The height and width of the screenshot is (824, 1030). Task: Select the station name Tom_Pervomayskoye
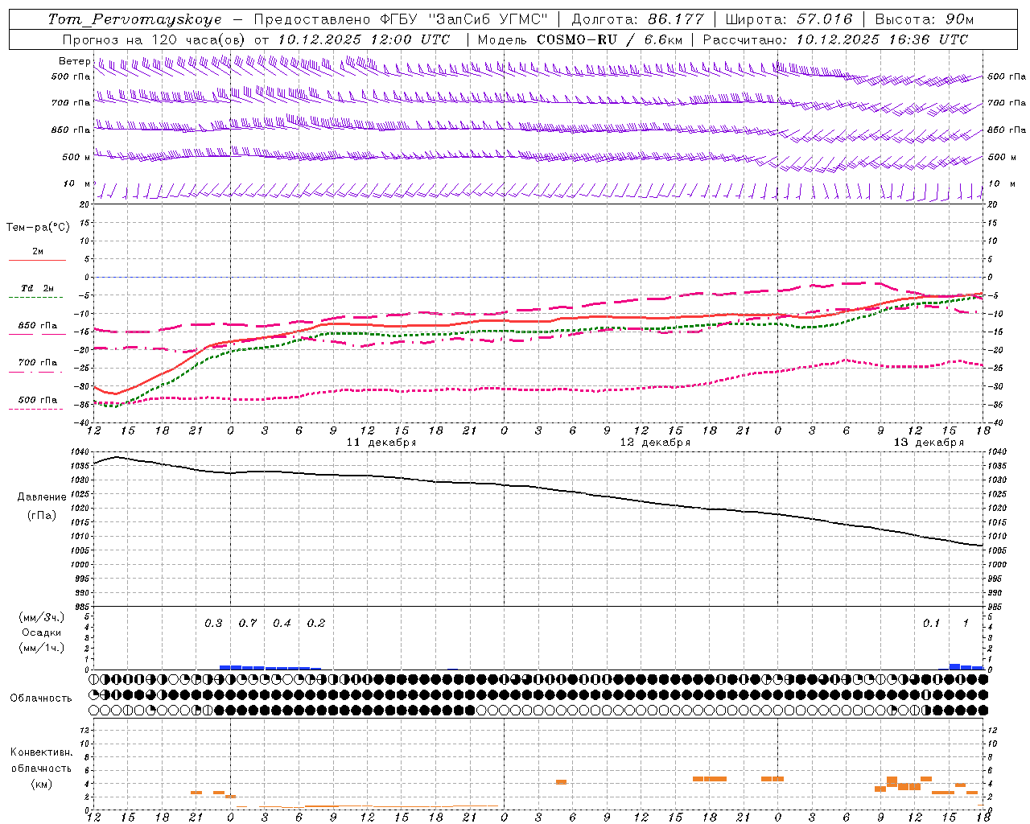(134, 19)
